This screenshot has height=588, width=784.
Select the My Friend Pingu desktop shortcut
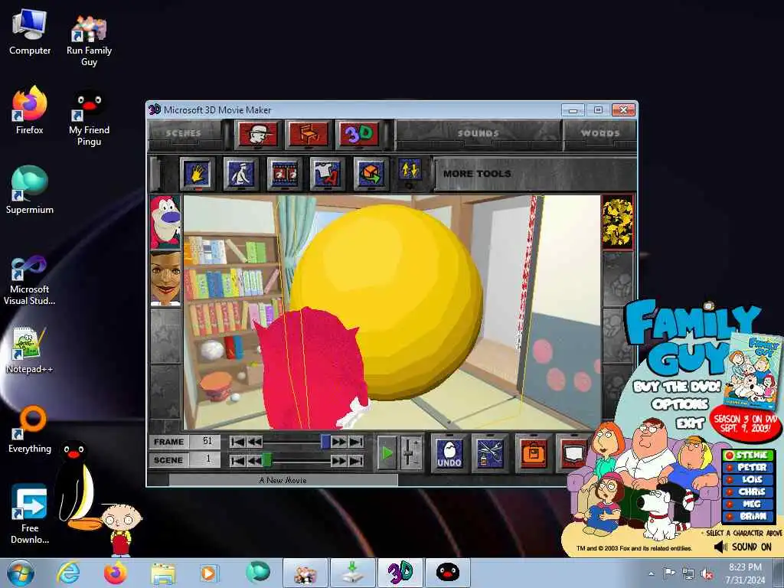pyautogui.click(x=89, y=118)
